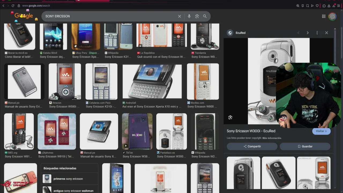Open the browser profile person icon
Screen dimensions: 343x193
pyautogui.click(x=329, y=6)
